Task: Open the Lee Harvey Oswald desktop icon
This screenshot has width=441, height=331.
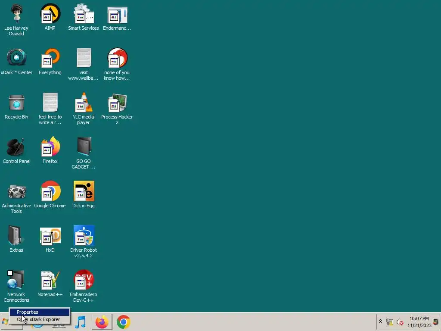Action: click(x=16, y=20)
